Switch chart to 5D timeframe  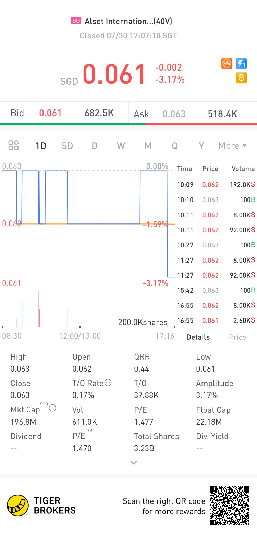pyautogui.click(x=68, y=146)
